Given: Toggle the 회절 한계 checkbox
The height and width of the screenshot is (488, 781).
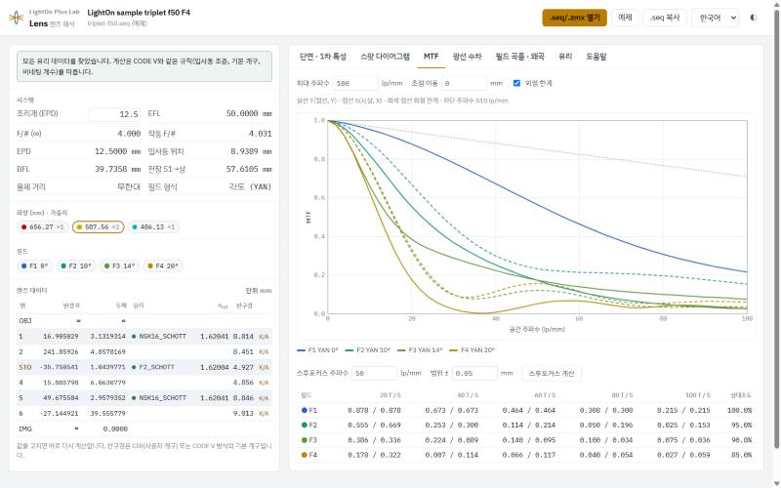Looking at the screenshot, I should coord(516,83).
